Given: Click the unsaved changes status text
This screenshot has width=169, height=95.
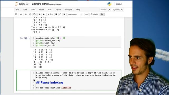Looking at the screenshot, I should (55, 4).
